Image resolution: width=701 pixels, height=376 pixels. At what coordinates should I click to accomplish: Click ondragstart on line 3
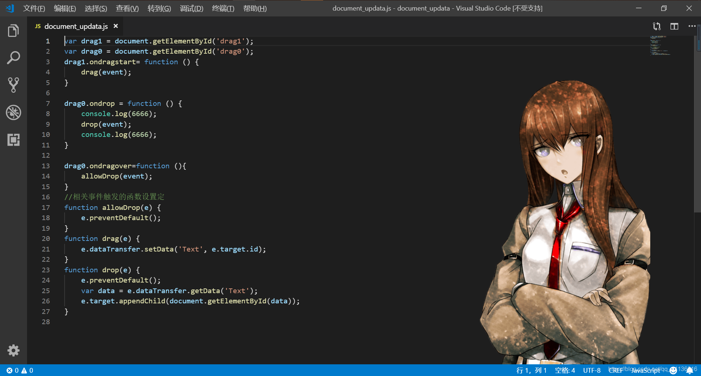coord(113,62)
